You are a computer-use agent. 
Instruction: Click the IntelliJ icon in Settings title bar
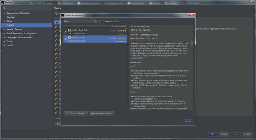click(3, 3)
